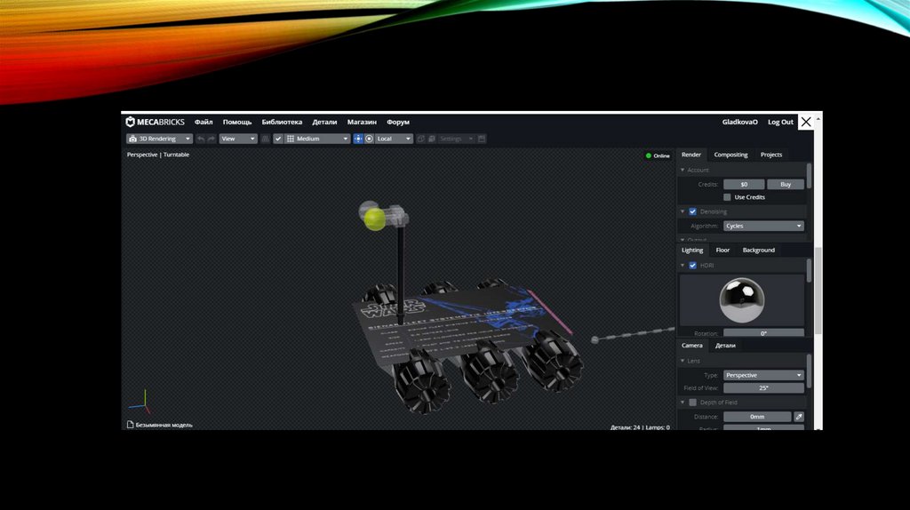Switch to the Compositing tab
Viewport: 910px width, 510px height.
point(730,155)
